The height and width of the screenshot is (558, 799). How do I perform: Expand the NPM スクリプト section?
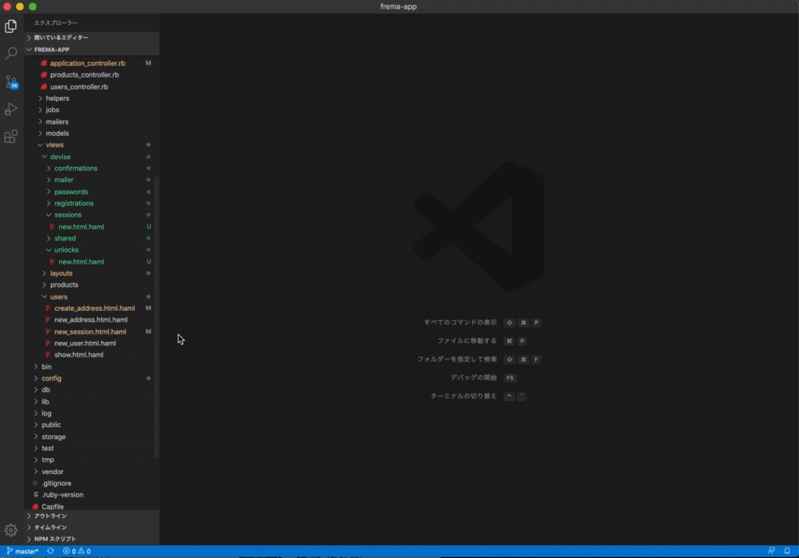pyautogui.click(x=56, y=538)
